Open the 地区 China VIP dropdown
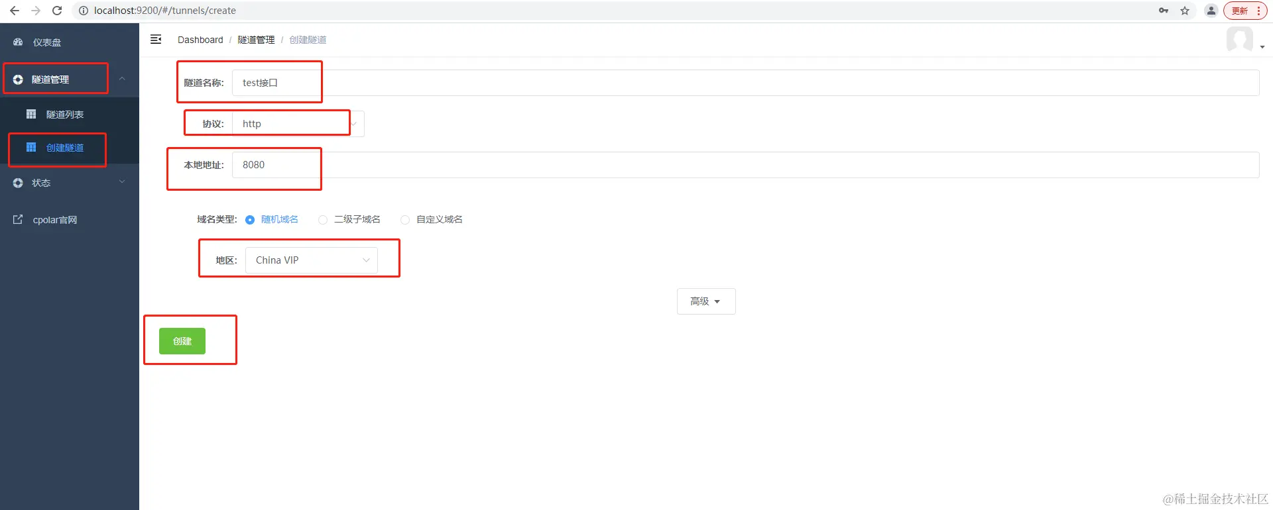 (312, 260)
